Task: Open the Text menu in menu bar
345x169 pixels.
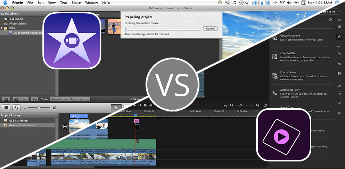Action: (x=64, y=3)
